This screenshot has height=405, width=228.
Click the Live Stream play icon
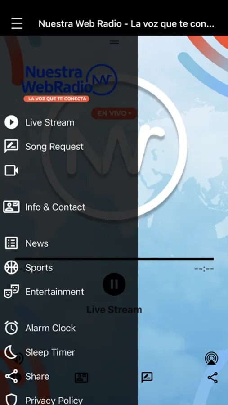[x=11, y=122]
